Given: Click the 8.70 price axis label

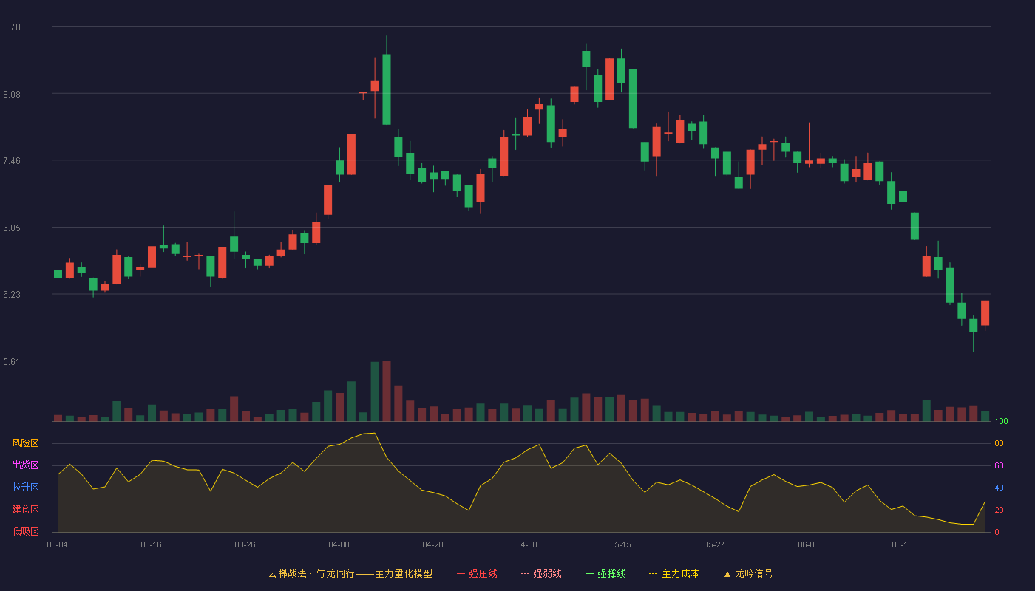Looking at the screenshot, I should [x=12, y=27].
